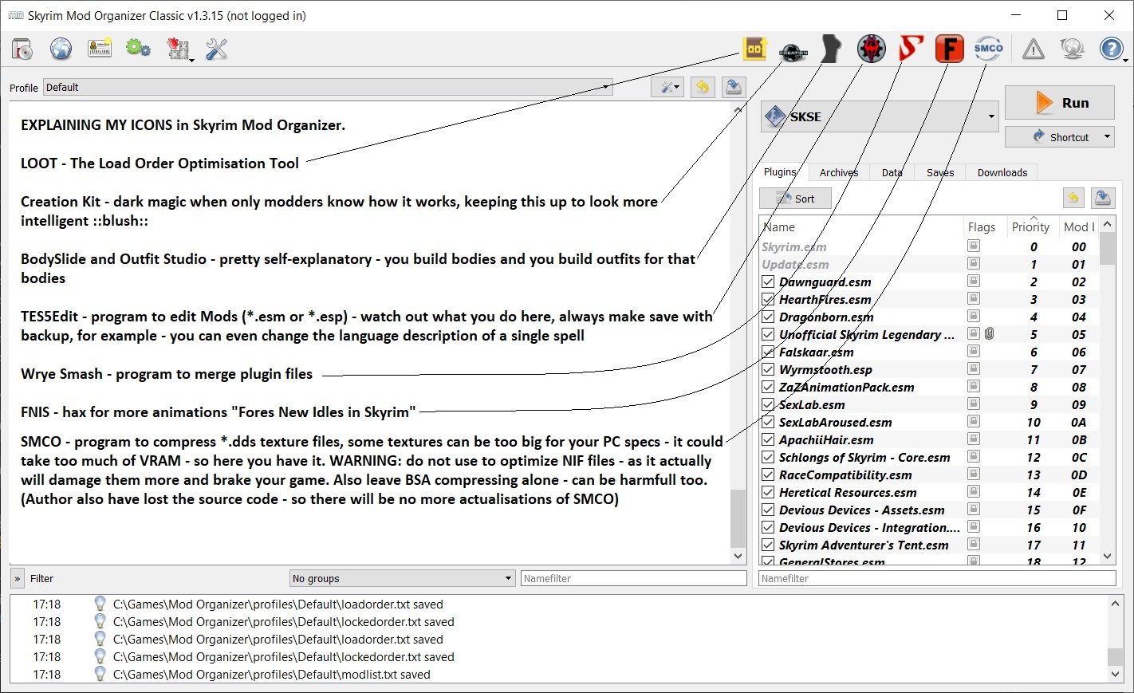Open mod list tools dropdown beside Profile
Viewport: 1134px width, 693px height.
click(667, 87)
